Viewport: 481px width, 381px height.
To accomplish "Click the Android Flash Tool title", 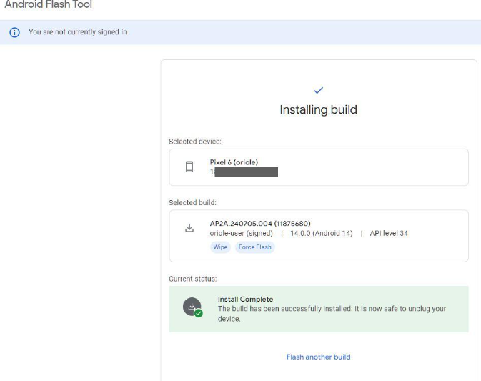I will (48, 4).
